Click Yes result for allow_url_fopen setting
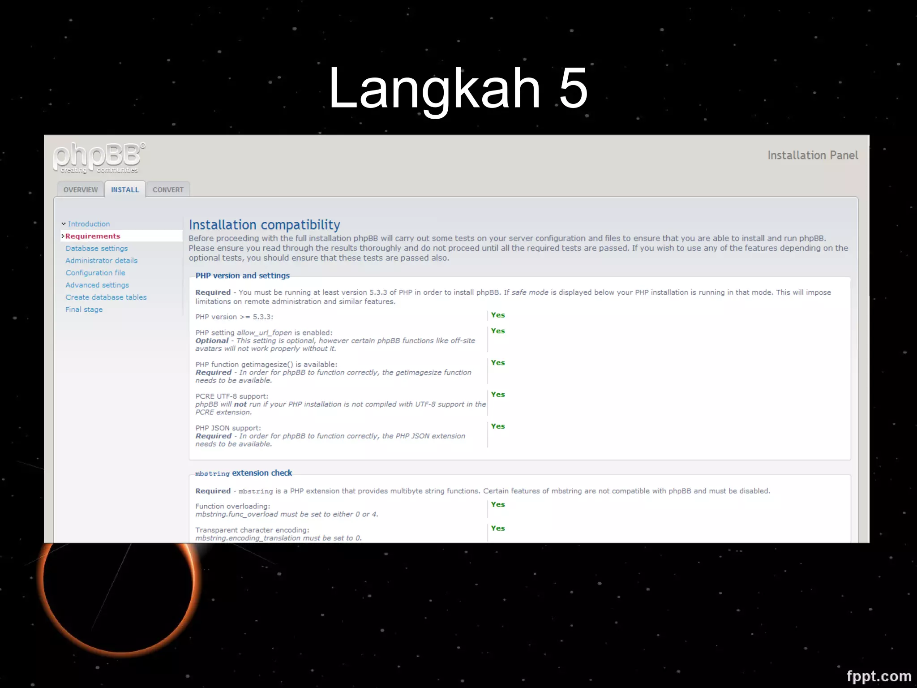The width and height of the screenshot is (917, 688). click(x=498, y=331)
